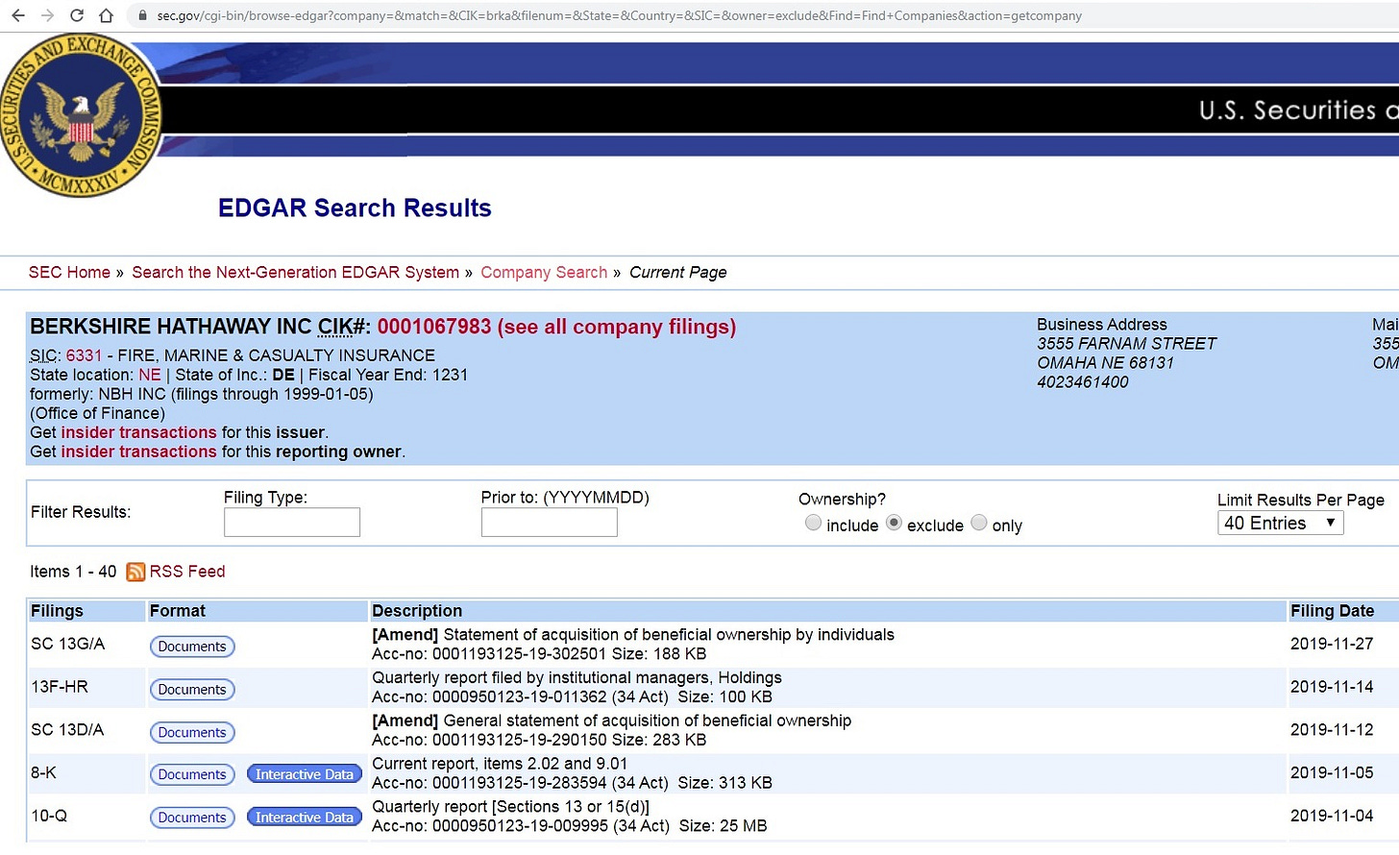This screenshot has height=855, width=1399.
Task: Select the include ownership radio button
Action: (x=813, y=523)
